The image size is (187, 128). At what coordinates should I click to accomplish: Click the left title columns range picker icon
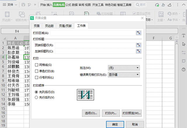[x=138, y=51]
